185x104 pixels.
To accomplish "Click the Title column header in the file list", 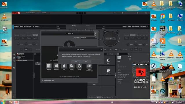I will click(37, 62).
